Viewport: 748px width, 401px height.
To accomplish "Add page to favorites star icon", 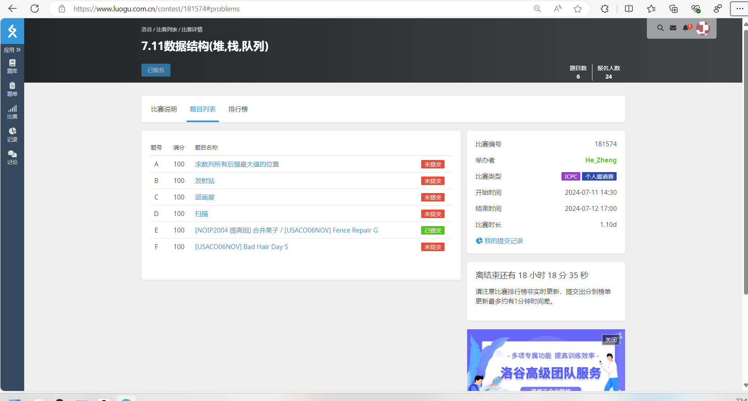I will (578, 9).
